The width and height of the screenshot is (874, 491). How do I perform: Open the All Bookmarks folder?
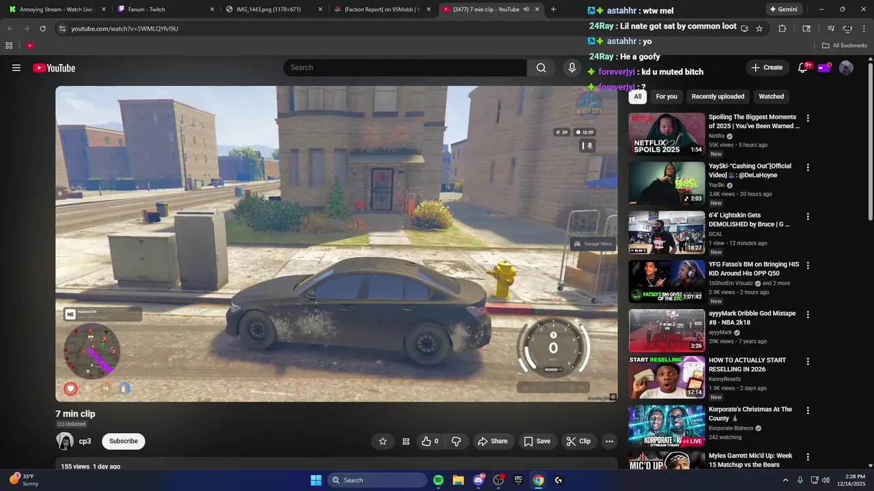(845, 46)
